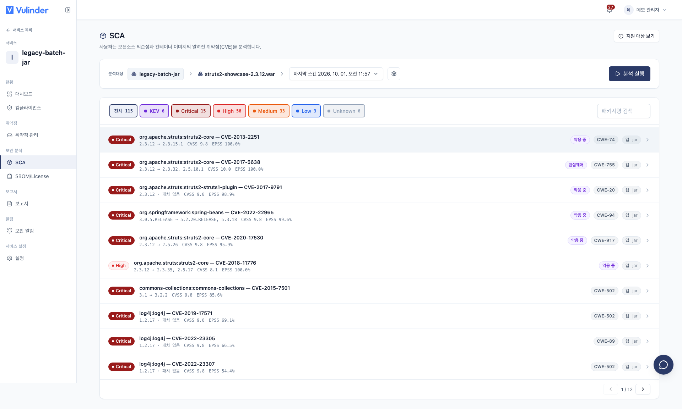This screenshot has width=682, height=409.
Task: Click the Vulinder logo
Action: [27, 10]
